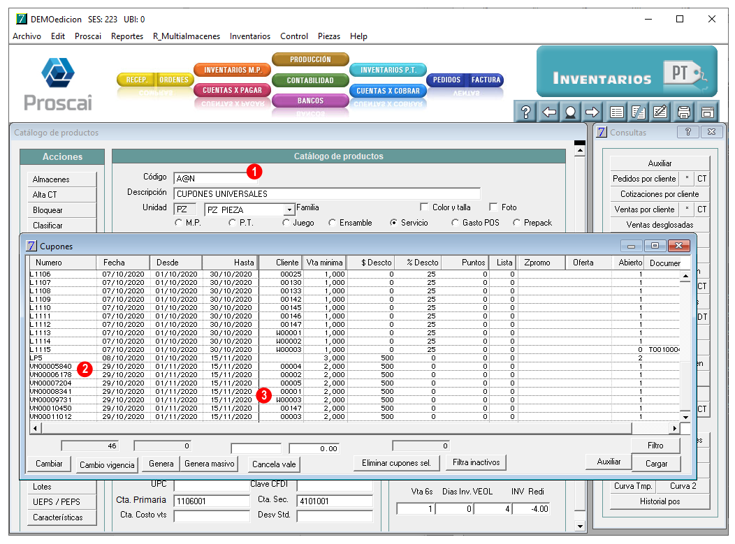Open the Proscai menu
735x544 pixels.
point(87,36)
